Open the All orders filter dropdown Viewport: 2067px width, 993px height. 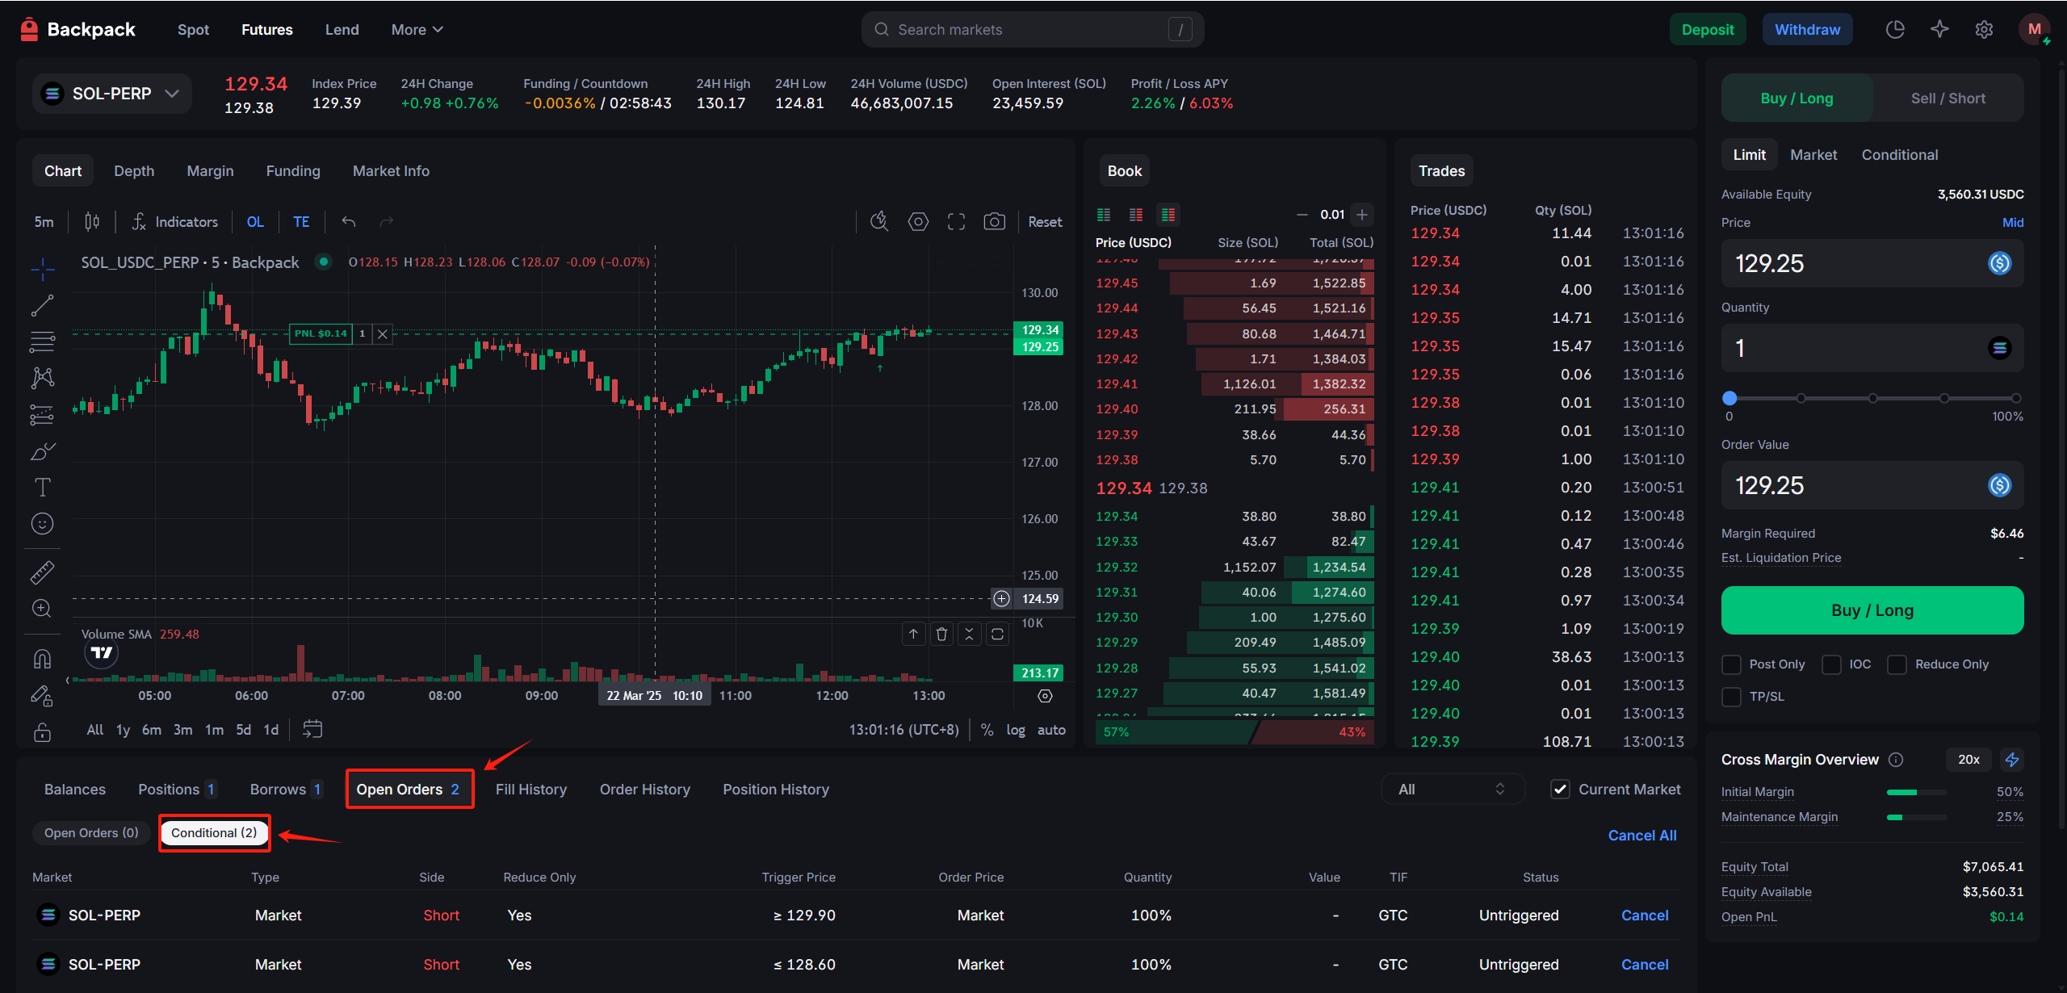click(x=1452, y=790)
